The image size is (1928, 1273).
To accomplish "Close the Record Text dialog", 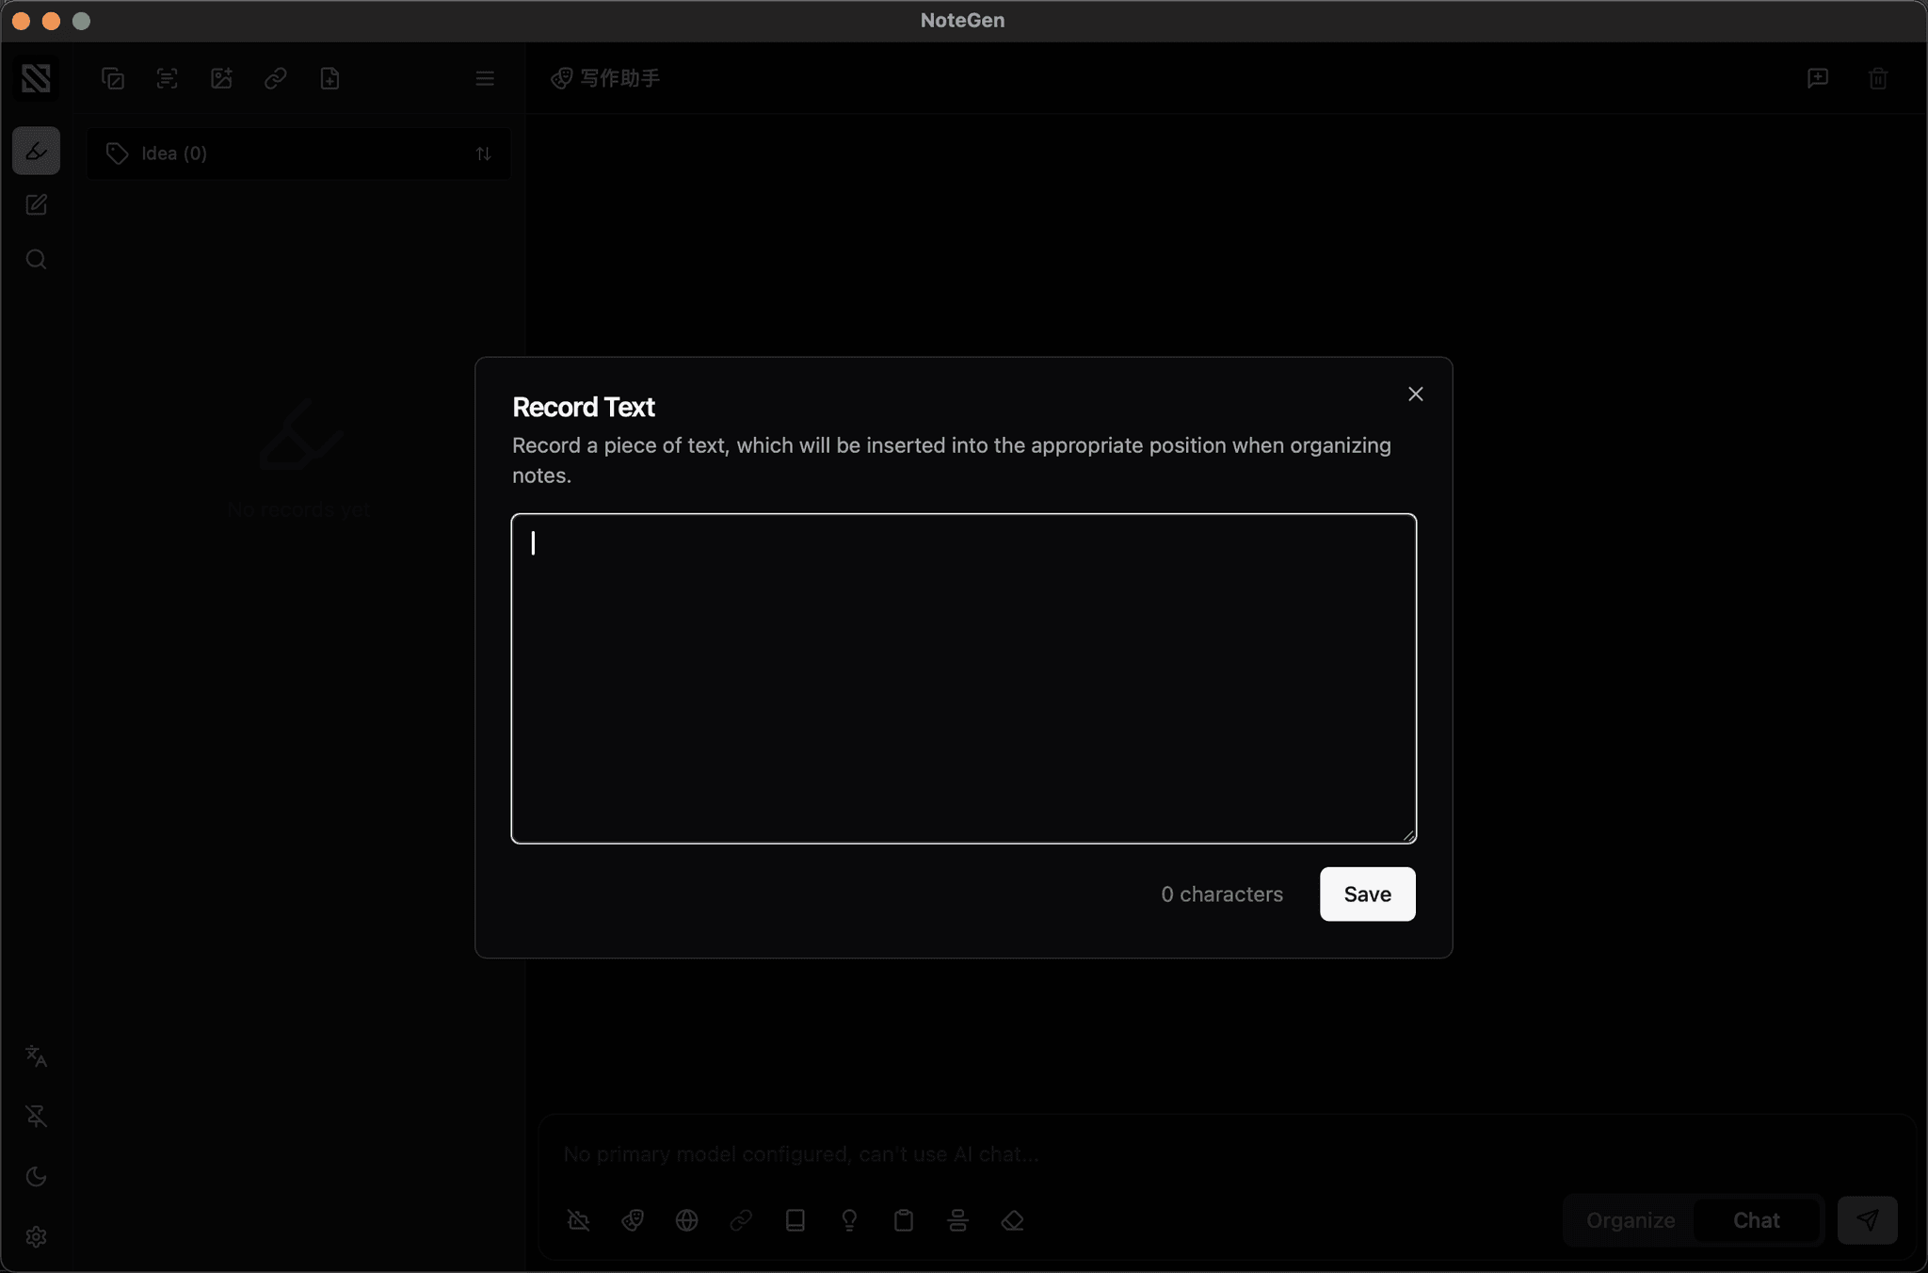I will point(1415,394).
